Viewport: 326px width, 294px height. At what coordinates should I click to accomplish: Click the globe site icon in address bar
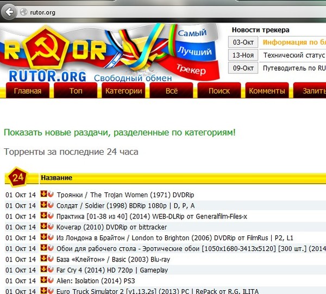[24, 12]
